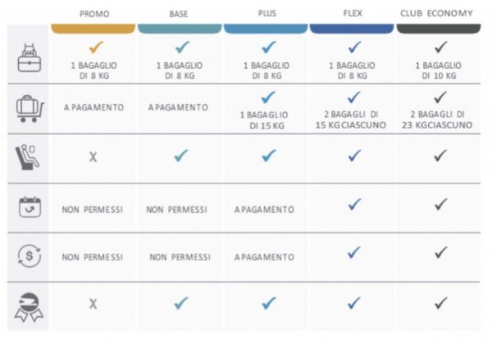
Task: Click NON PERMESSI in PROMO refund row
Action: [93, 256]
